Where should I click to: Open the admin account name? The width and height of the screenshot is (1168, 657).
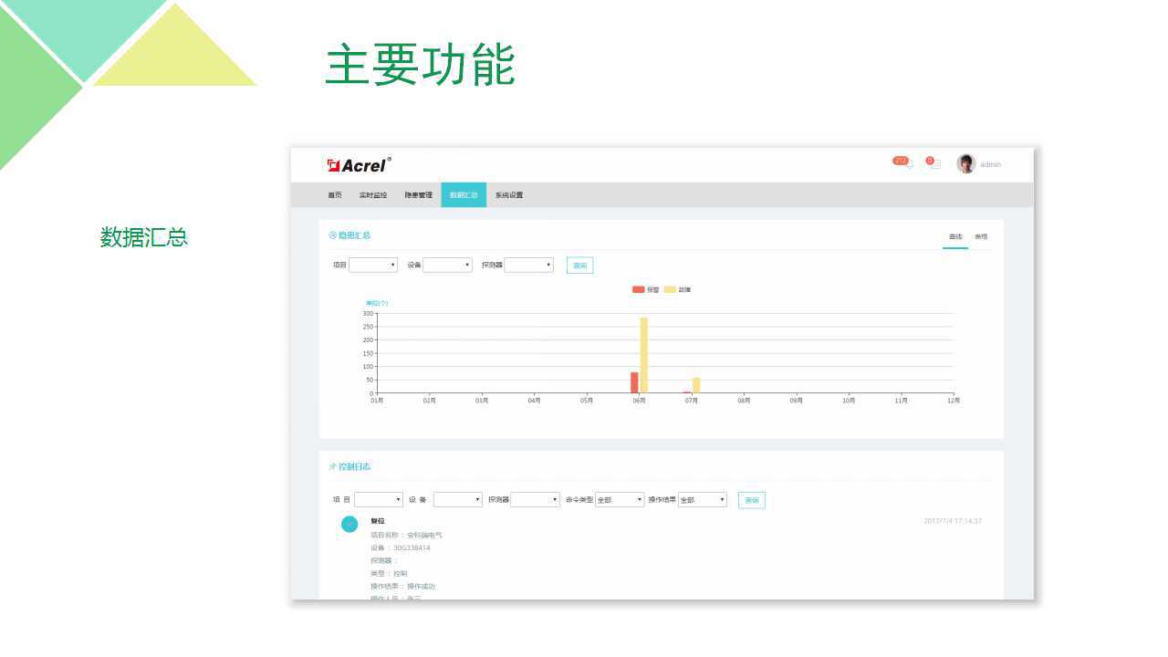point(991,165)
